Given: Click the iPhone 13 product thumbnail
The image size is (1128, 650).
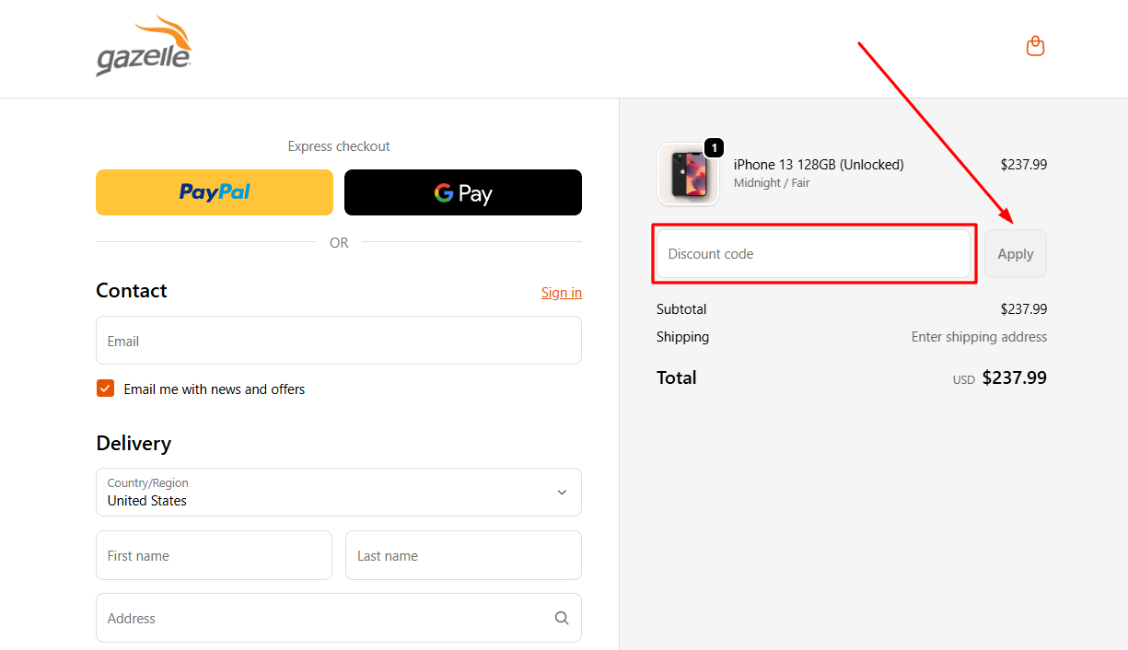Looking at the screenshot, I should (688, 174).
